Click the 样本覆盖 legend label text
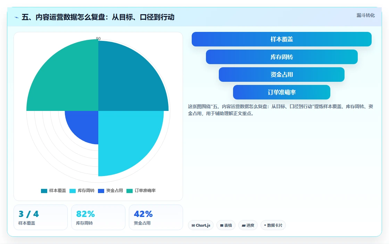Image resolution: width=389 pixels, height=244 pixels. click(x=58, y=191)
